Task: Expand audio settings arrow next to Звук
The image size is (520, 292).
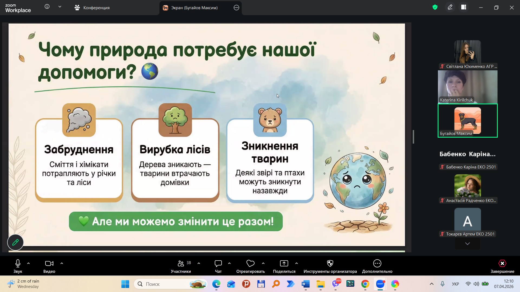Action: pos(28,263)
